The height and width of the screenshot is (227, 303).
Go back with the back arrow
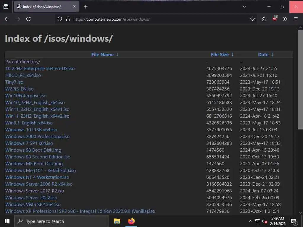pos(7,19)
